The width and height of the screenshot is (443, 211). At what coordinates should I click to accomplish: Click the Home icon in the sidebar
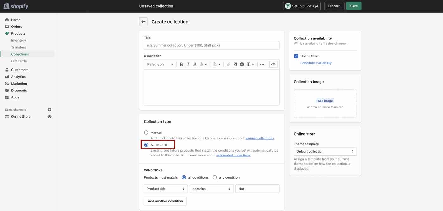pos(7,20)
